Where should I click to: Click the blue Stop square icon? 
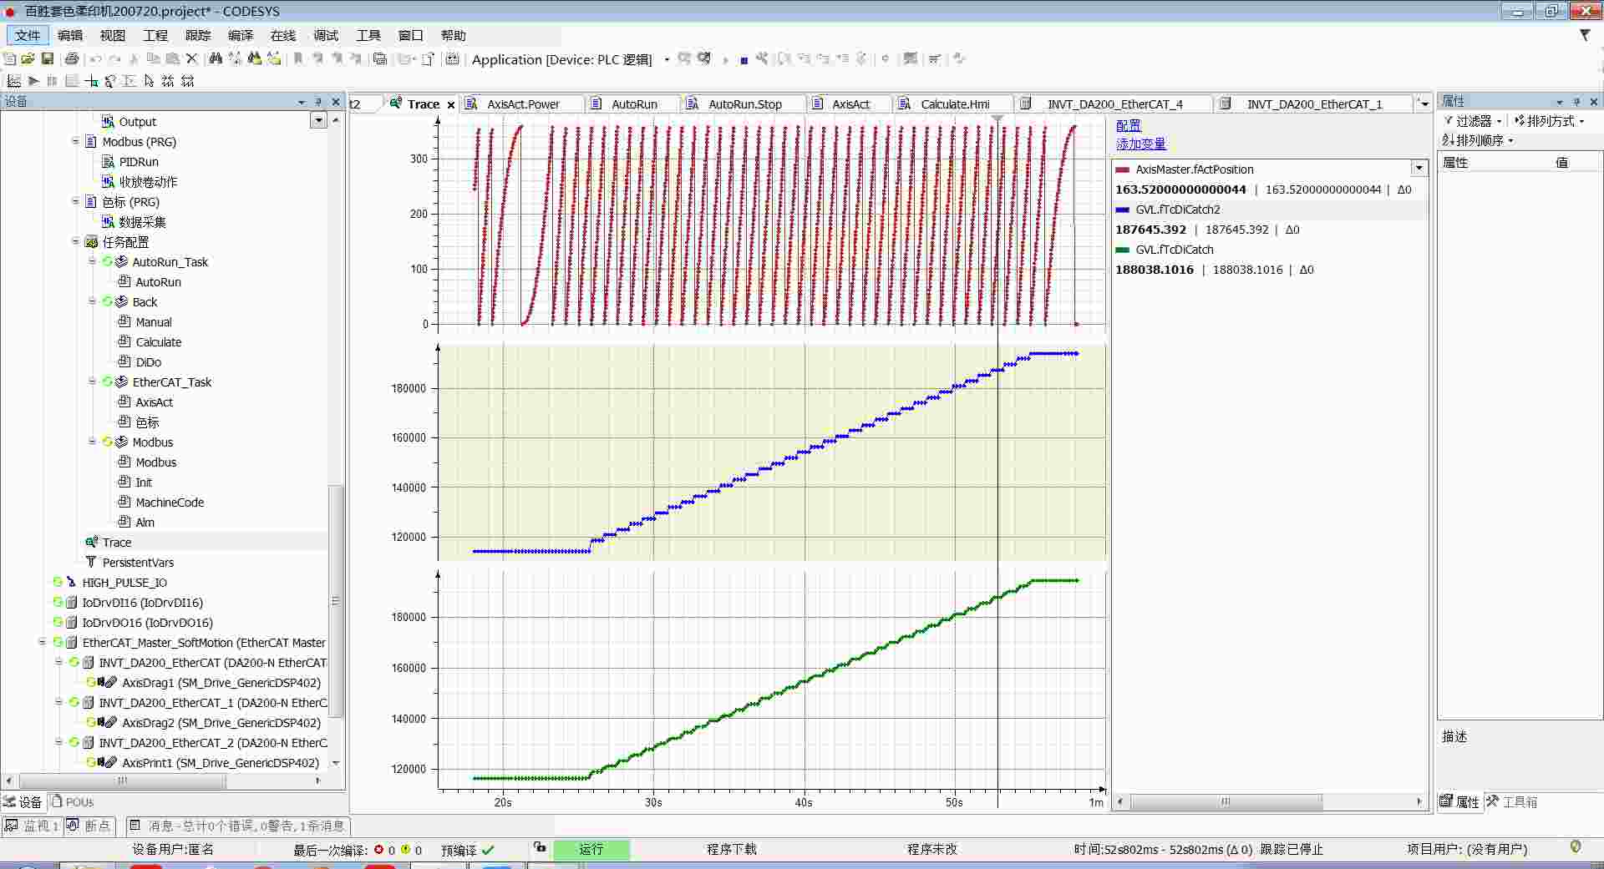coord(744,60)
